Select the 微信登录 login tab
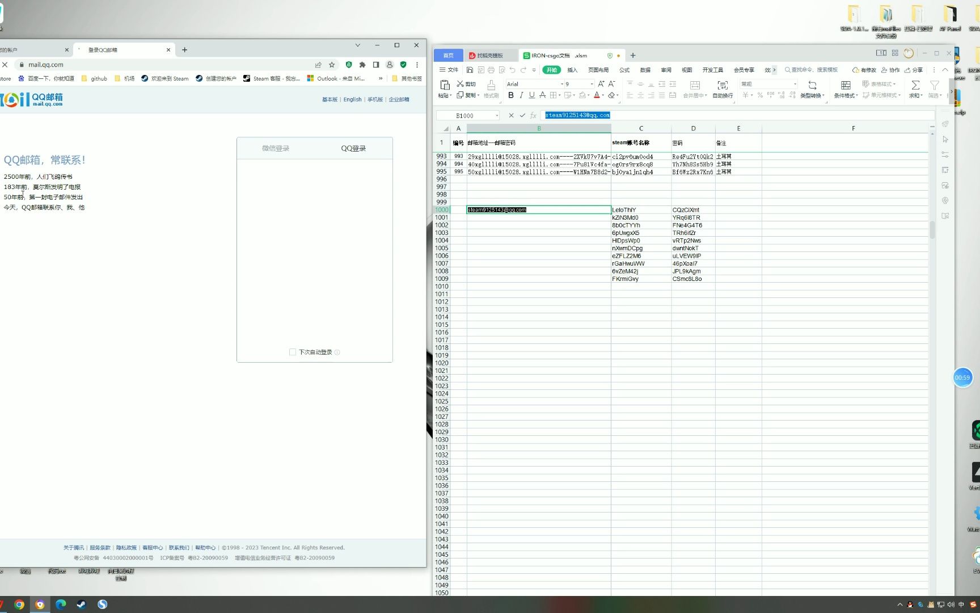 [276, 148]
